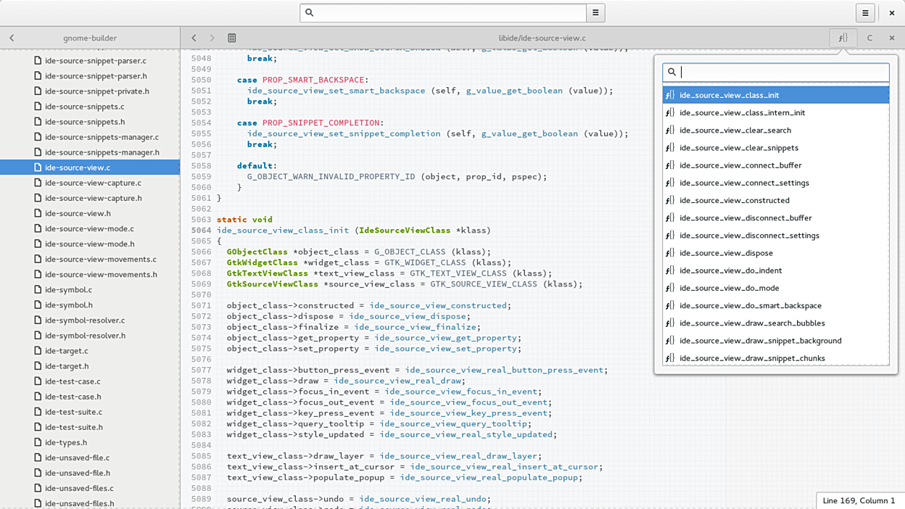Click the ide_source_view_constructed function link in code
The width and height of the screenshot is (905, 509).
438,305
